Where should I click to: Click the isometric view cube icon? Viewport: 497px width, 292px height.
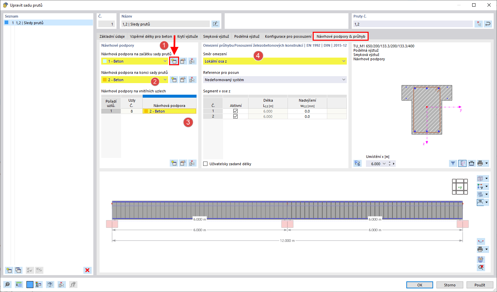pos(480,178)
